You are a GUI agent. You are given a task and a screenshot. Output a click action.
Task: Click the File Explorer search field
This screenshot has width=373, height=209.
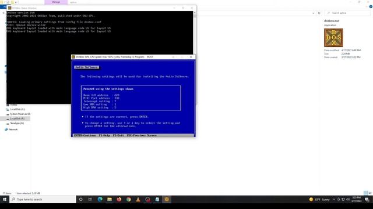click(x=348, y=13)
